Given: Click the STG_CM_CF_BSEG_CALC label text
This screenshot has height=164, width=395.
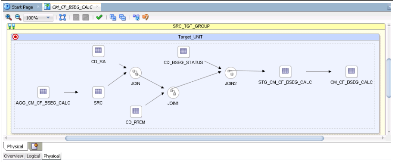Looking at the screenshot, I should click(x=285, y=82).
